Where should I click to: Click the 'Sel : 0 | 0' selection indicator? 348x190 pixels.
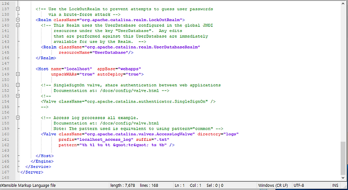(215, 185)
